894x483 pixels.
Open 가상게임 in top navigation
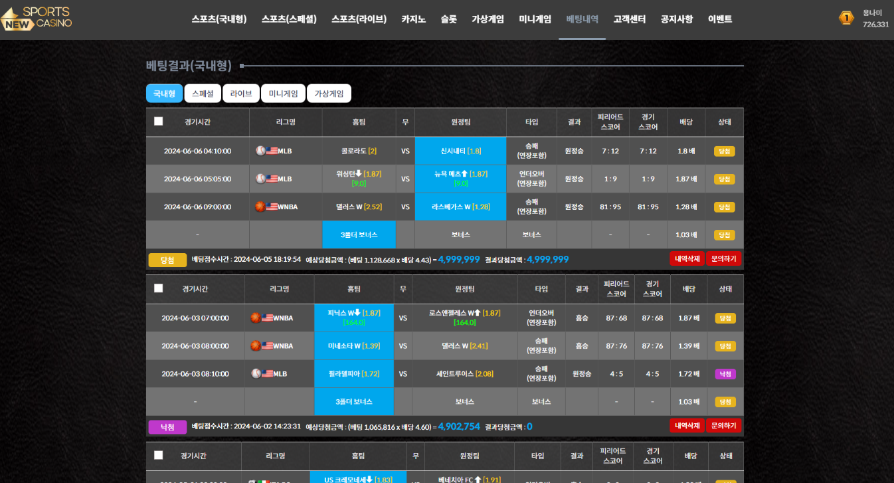point(488,19)
